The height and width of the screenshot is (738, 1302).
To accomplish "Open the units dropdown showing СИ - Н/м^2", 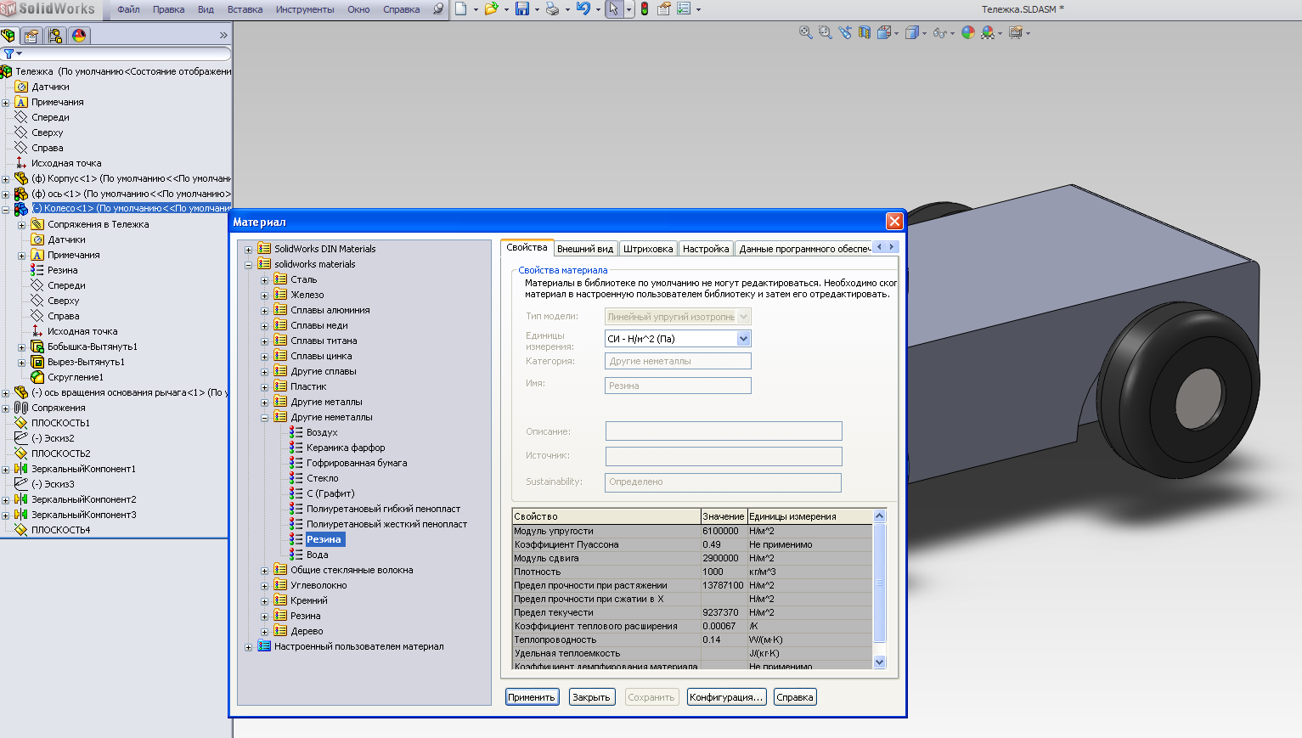I will (743, 339).
